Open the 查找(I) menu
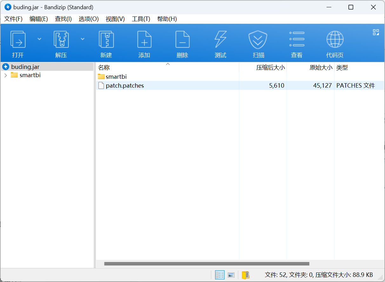This screenshot has height=282, width=385. coord(63,19)
